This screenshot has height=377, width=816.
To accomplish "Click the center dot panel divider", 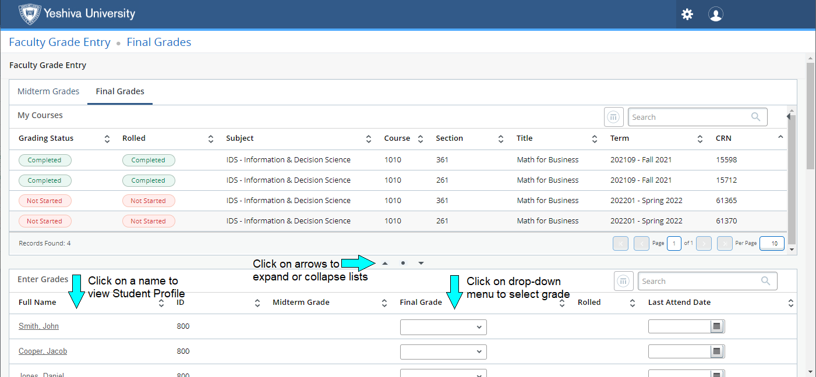I will pyautogui.click(x=403, y=263).
